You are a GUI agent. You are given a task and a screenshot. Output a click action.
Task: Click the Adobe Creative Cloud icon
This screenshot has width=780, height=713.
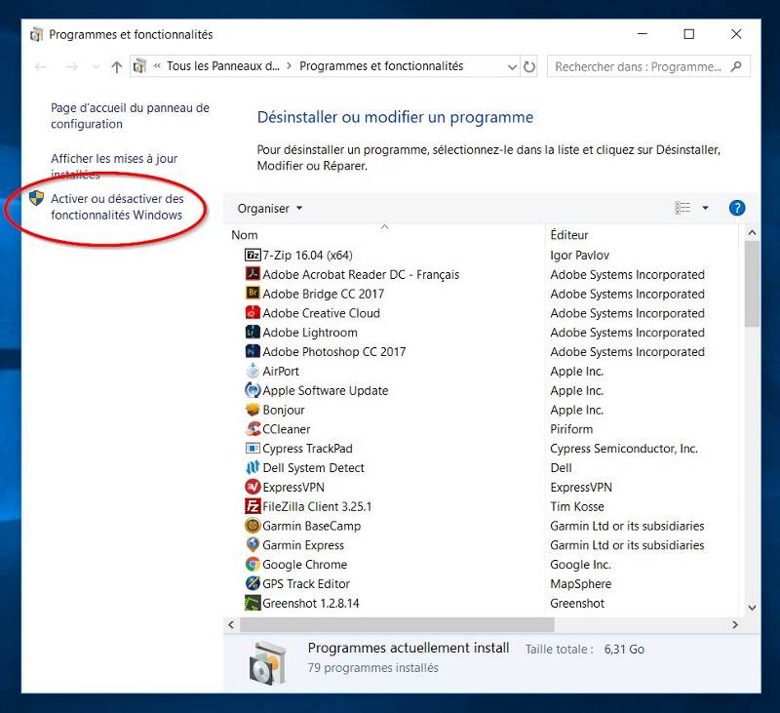[253, 313]
